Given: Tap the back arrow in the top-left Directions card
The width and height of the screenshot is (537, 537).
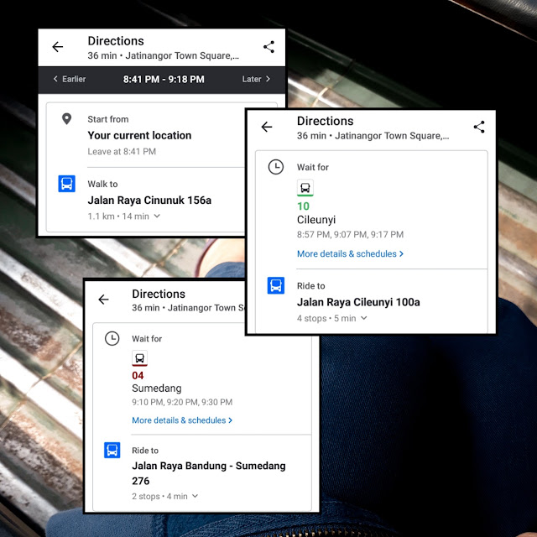Looking at the screenshot, I should [x=58, y=47].
